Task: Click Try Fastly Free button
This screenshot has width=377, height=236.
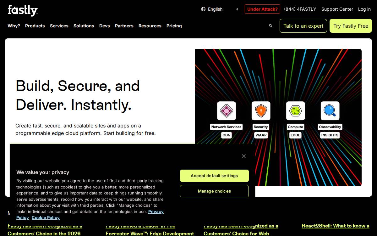Action: click(x=351, y=26)
